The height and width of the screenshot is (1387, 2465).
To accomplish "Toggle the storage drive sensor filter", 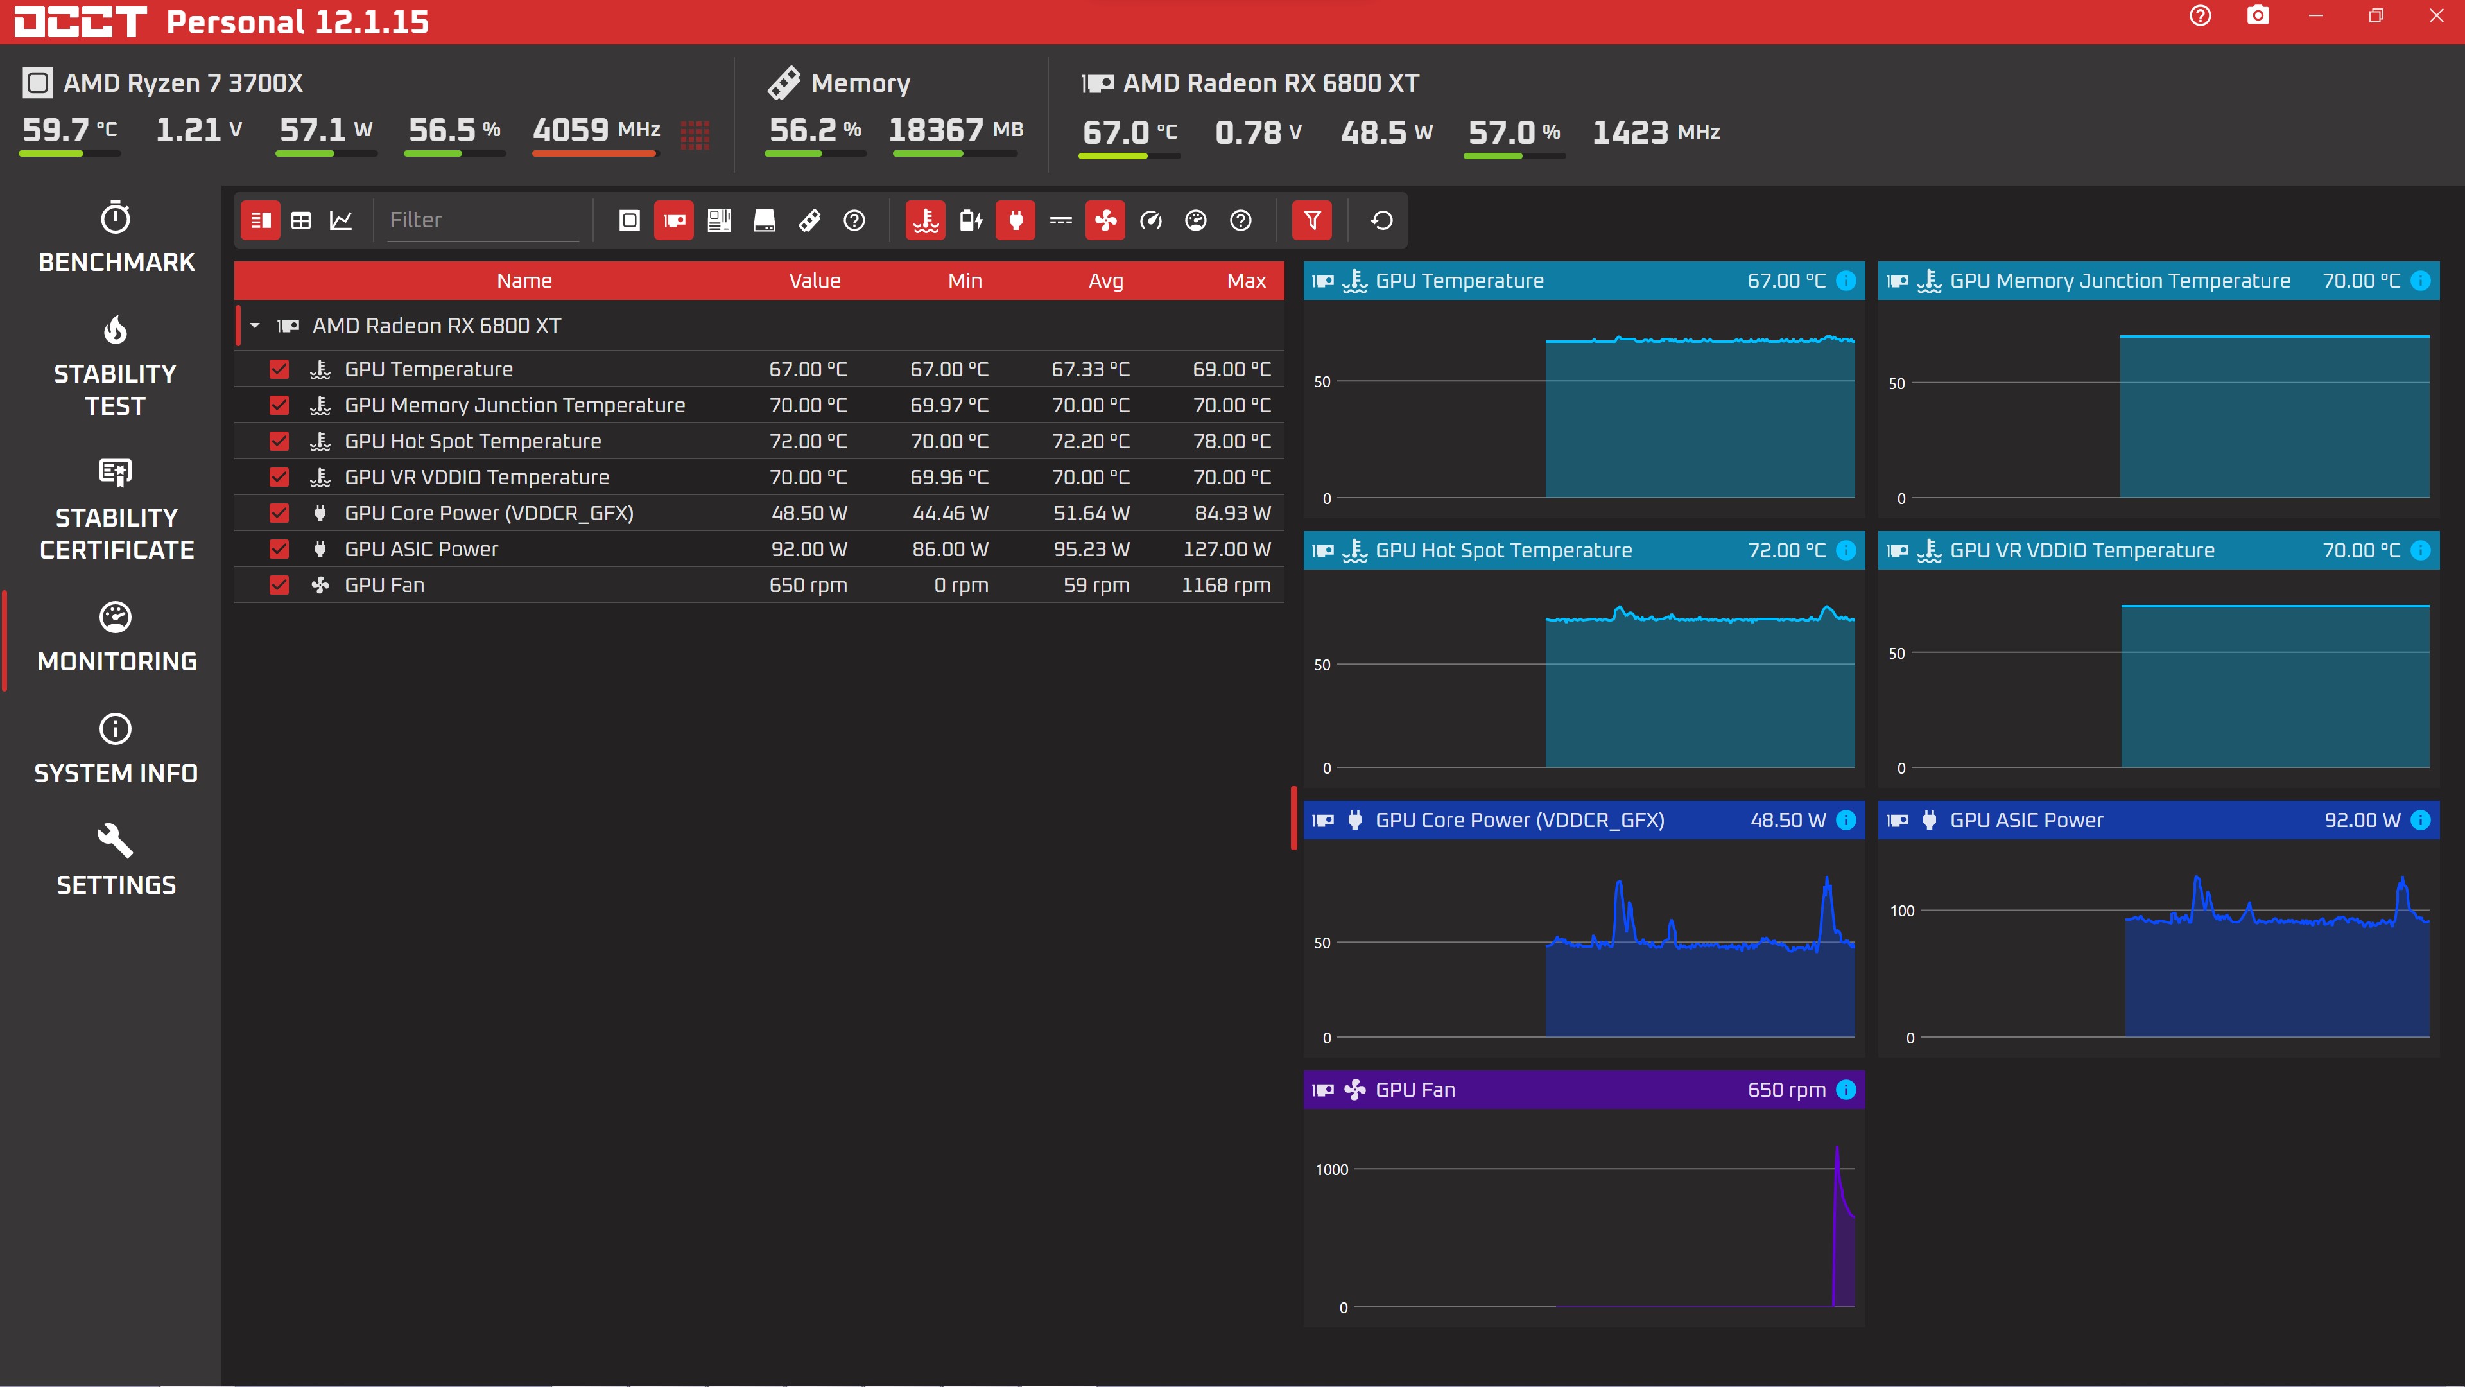I will click(x=764, y=220).
